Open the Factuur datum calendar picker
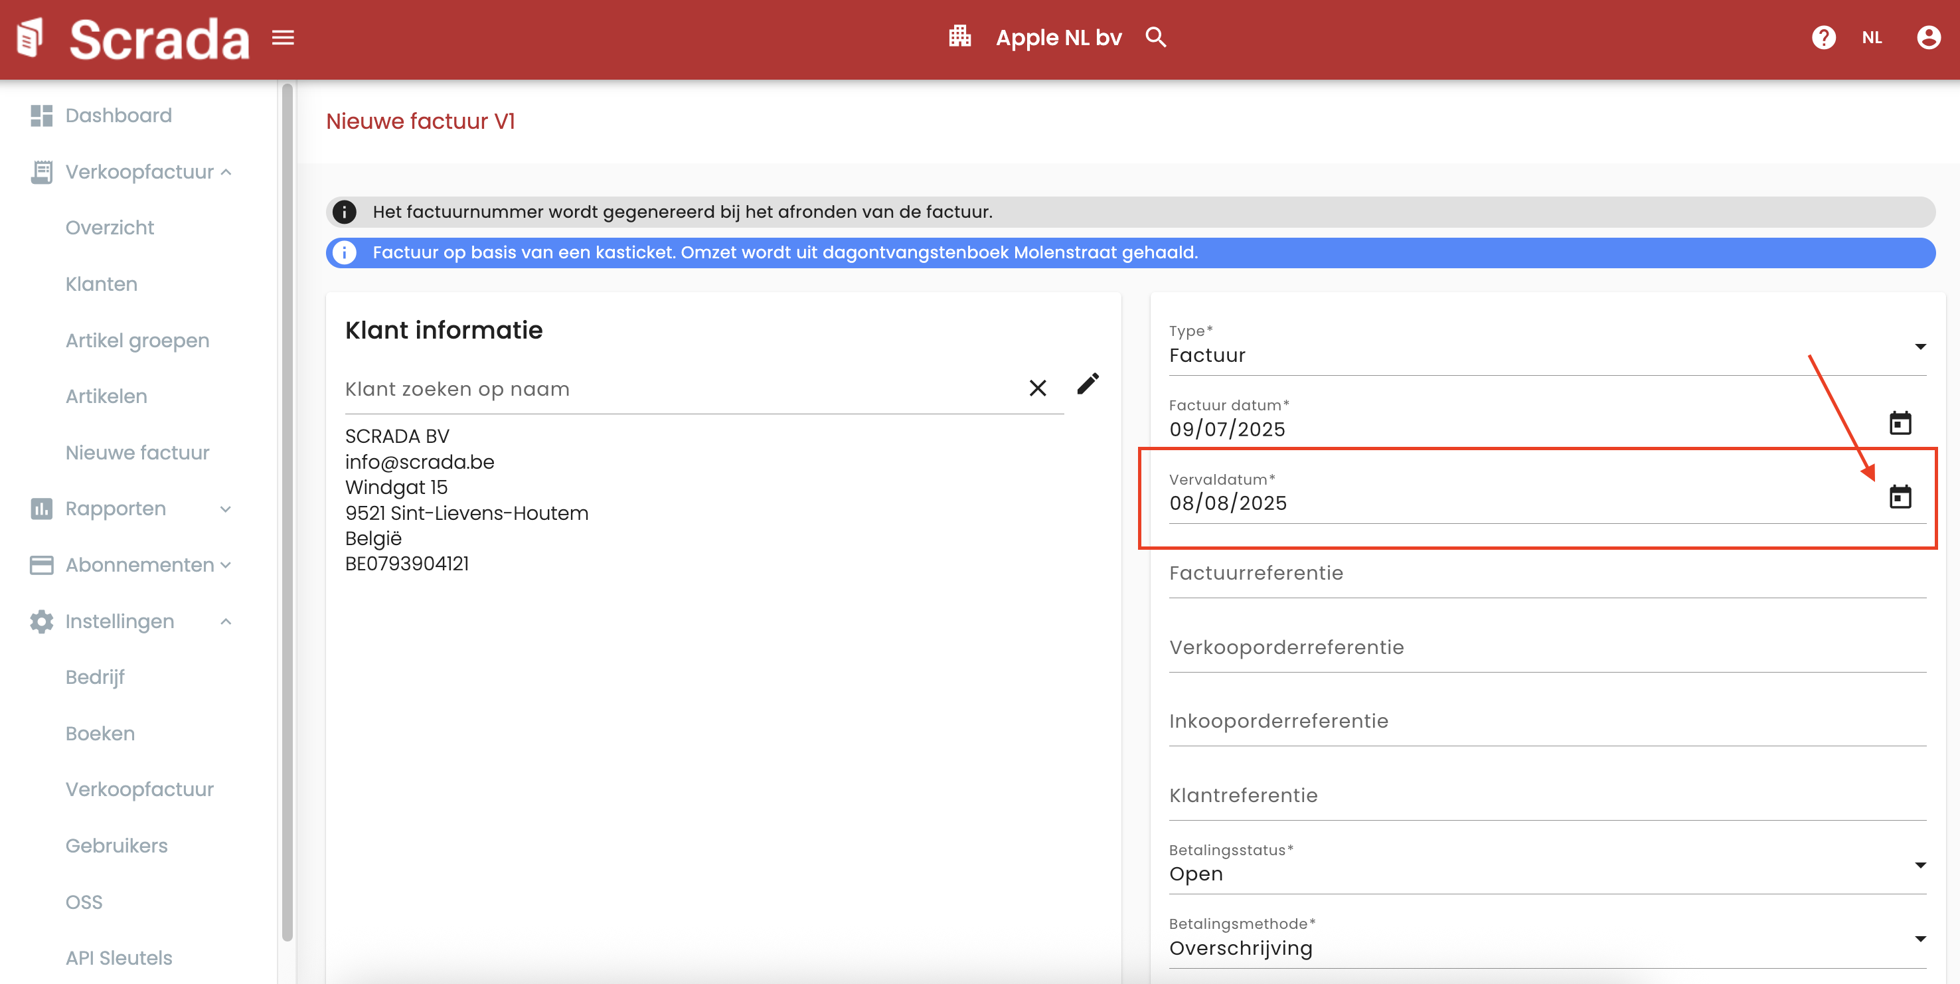This screenshot has height=984, width=1960. click(1900, 423)
